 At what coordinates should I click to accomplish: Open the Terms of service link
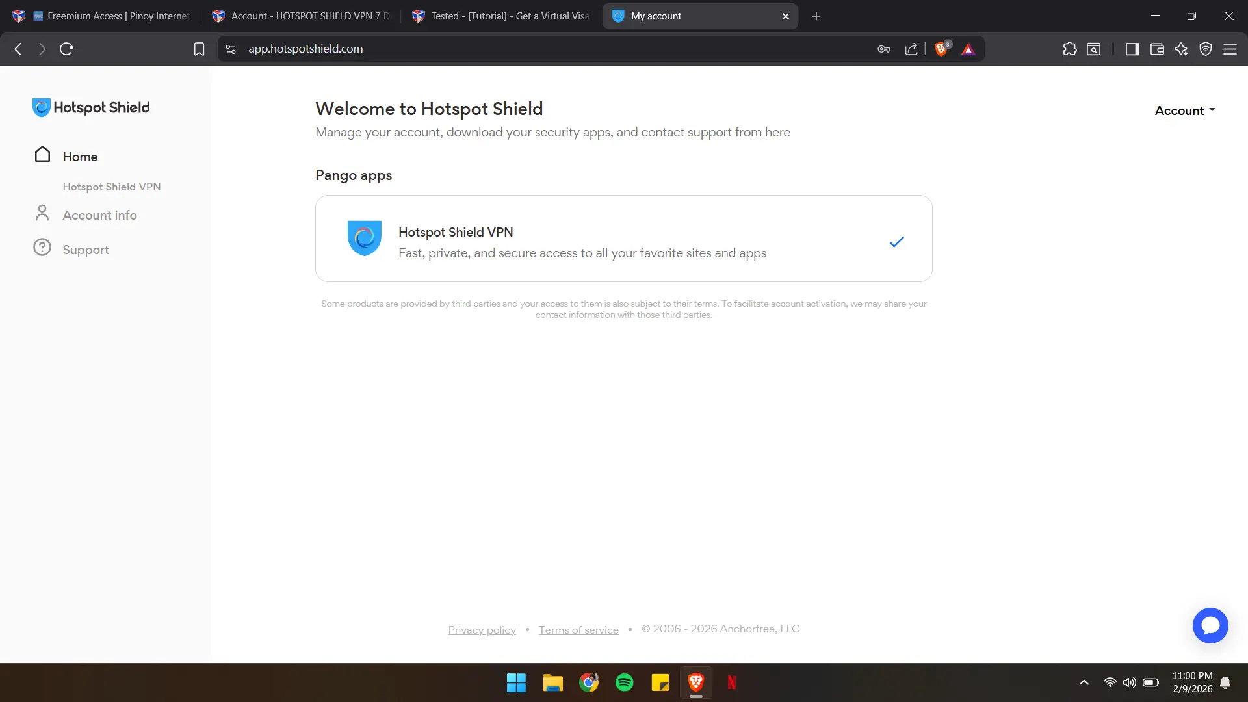pos(578,630)
